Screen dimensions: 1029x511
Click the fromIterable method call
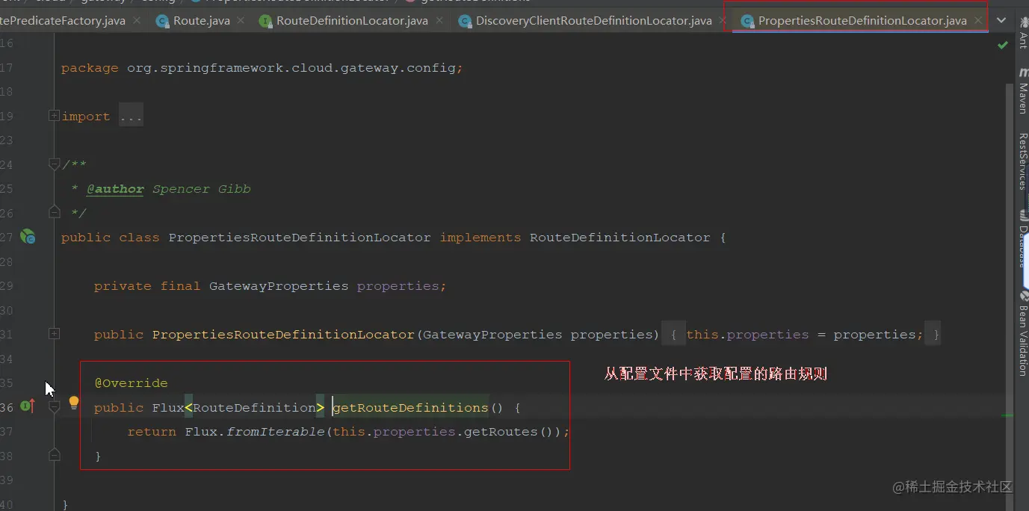pyautogui.click(x=276, y=432)
